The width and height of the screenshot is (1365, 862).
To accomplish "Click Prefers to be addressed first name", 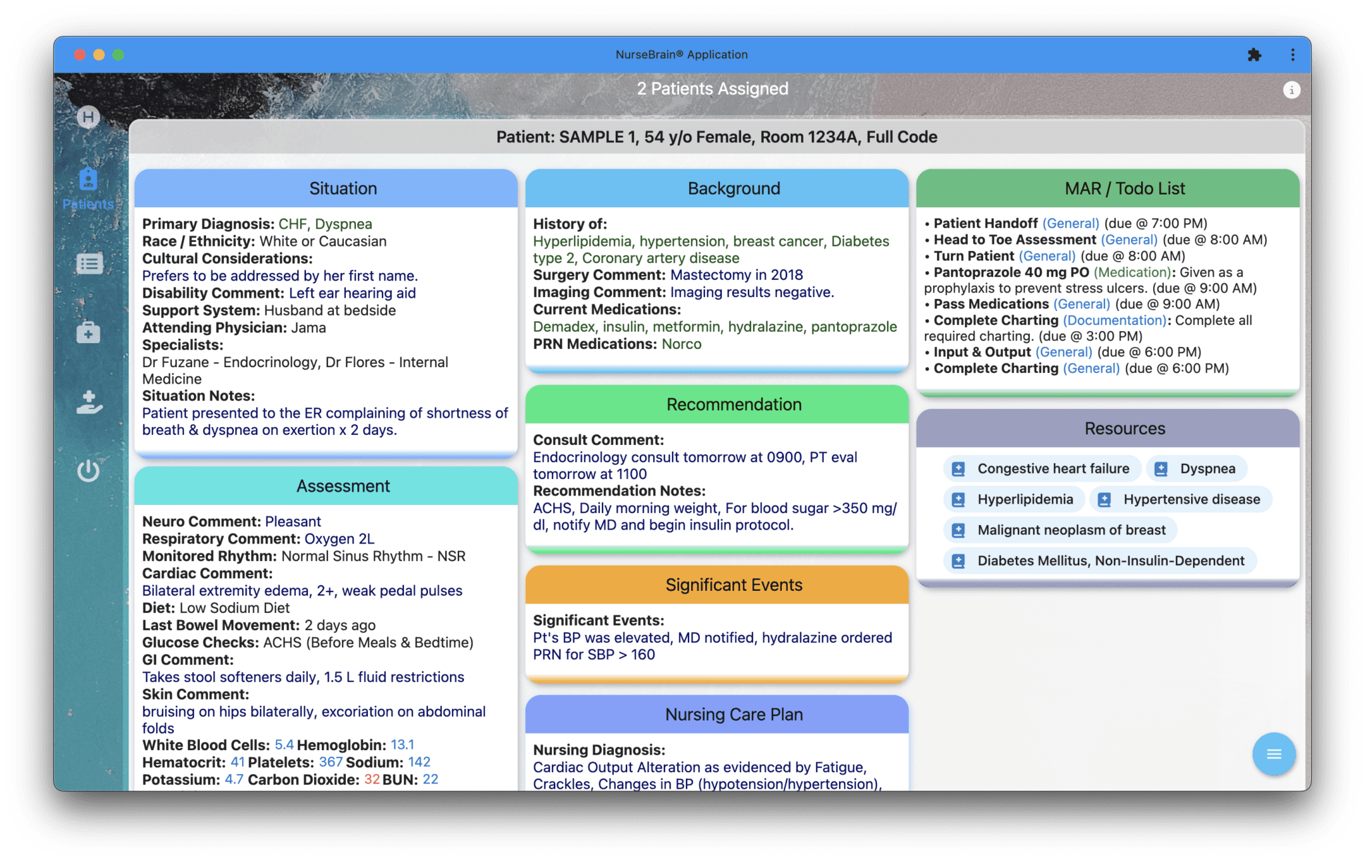I will coord(280,276).
